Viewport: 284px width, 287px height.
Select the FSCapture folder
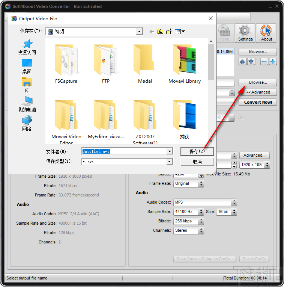point(66,64)
